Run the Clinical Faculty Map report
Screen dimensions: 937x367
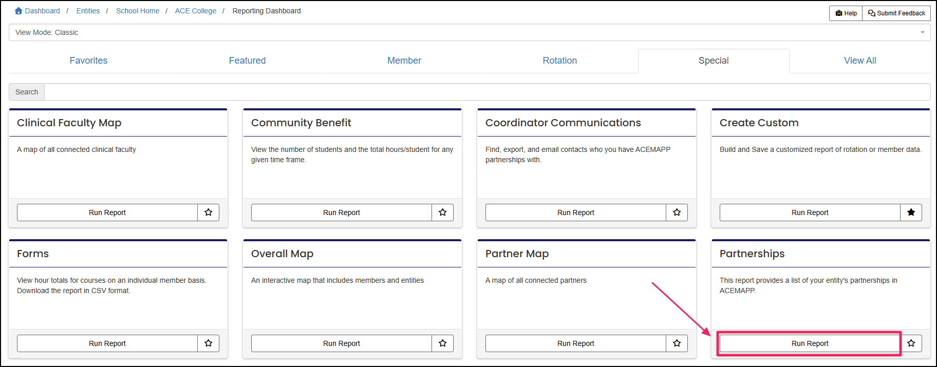[107, 213]
